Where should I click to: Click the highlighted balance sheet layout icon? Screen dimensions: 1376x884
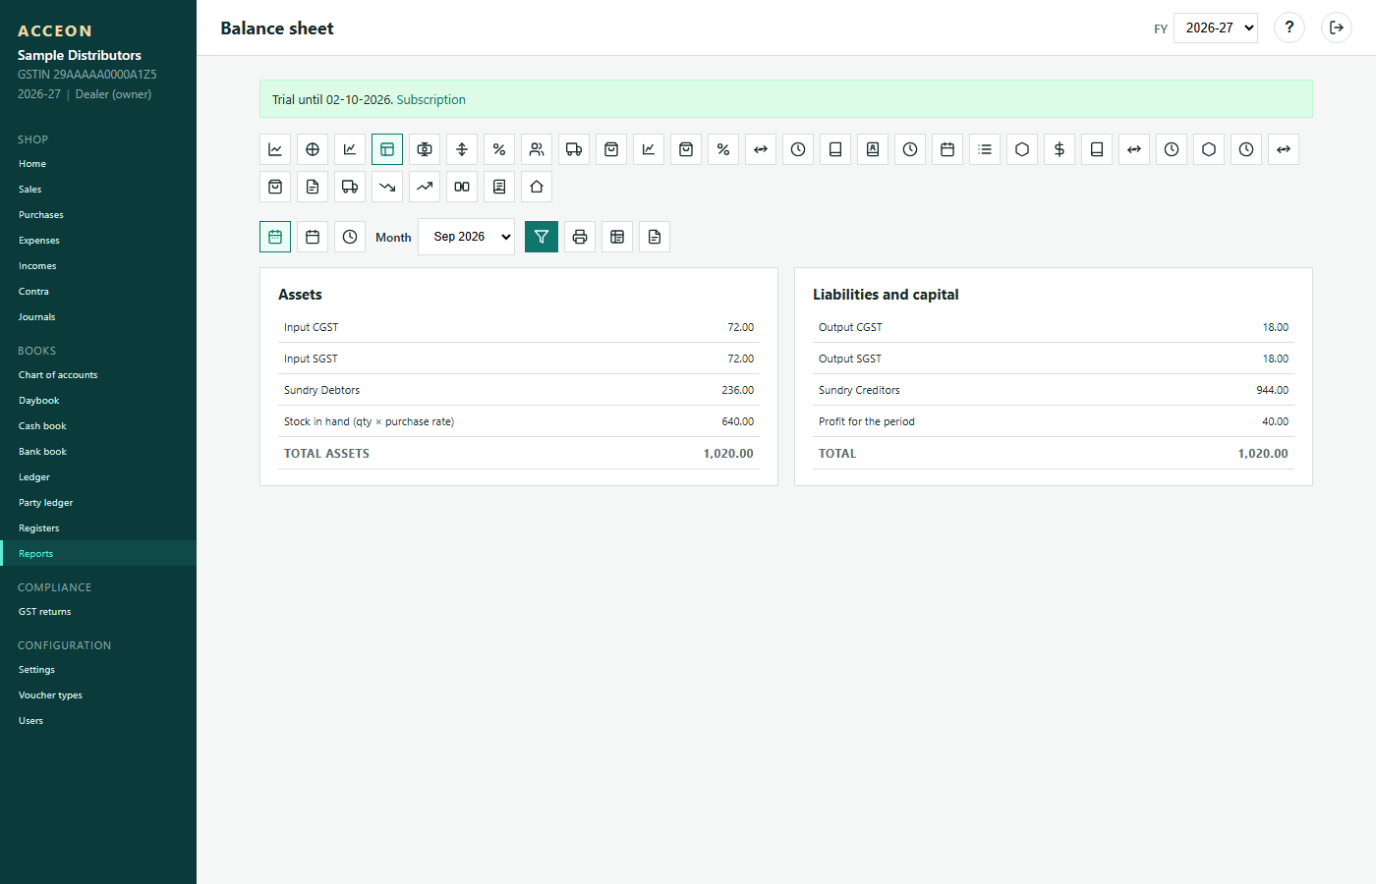pyautogui.click(x=387, y=149)
